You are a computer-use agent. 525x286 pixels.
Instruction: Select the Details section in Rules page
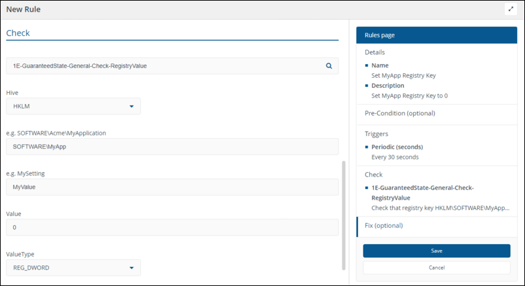375,52
